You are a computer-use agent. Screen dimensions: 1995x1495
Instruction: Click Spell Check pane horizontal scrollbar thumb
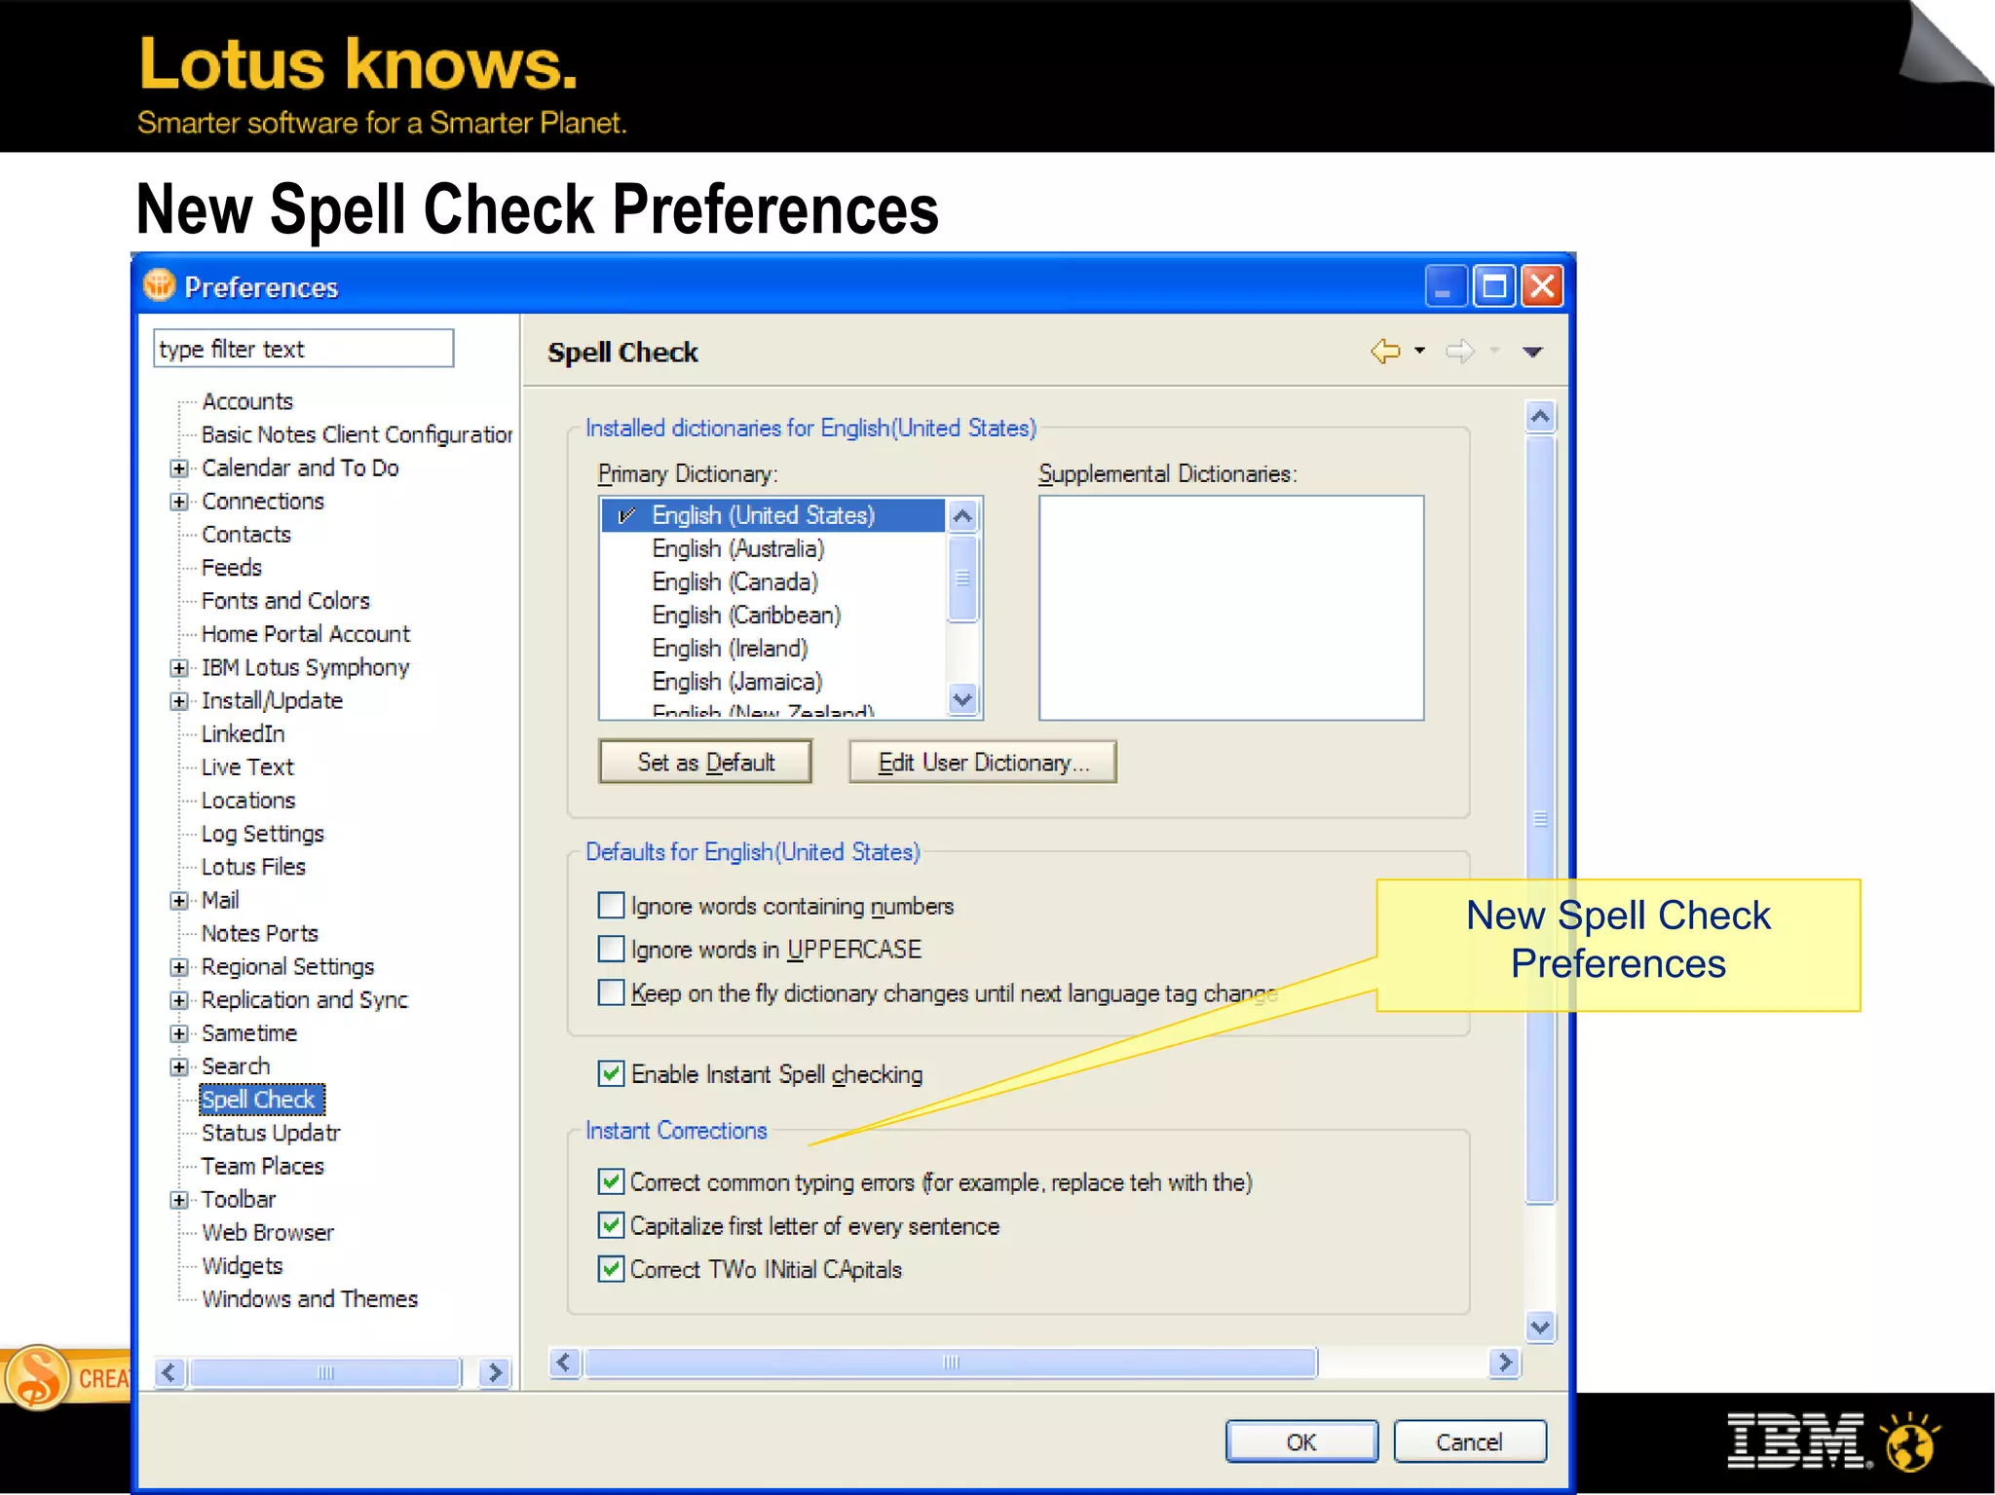point(951,1362)
